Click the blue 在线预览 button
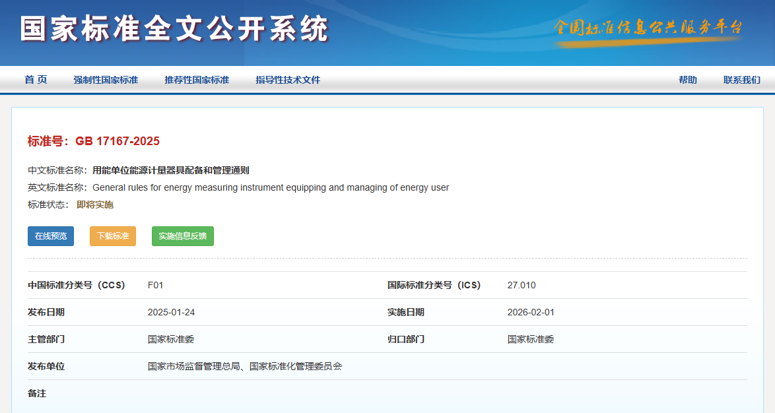Screen dimensions: 775x413 (51, 236)
